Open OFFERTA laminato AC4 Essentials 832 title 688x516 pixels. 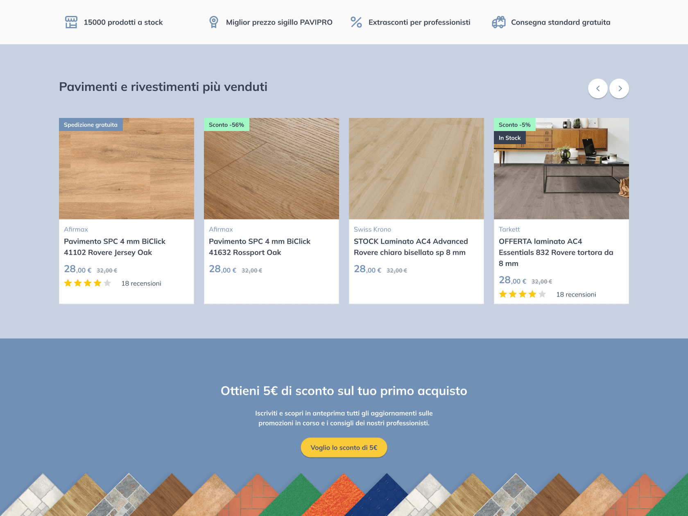click(x=556, y=252)
